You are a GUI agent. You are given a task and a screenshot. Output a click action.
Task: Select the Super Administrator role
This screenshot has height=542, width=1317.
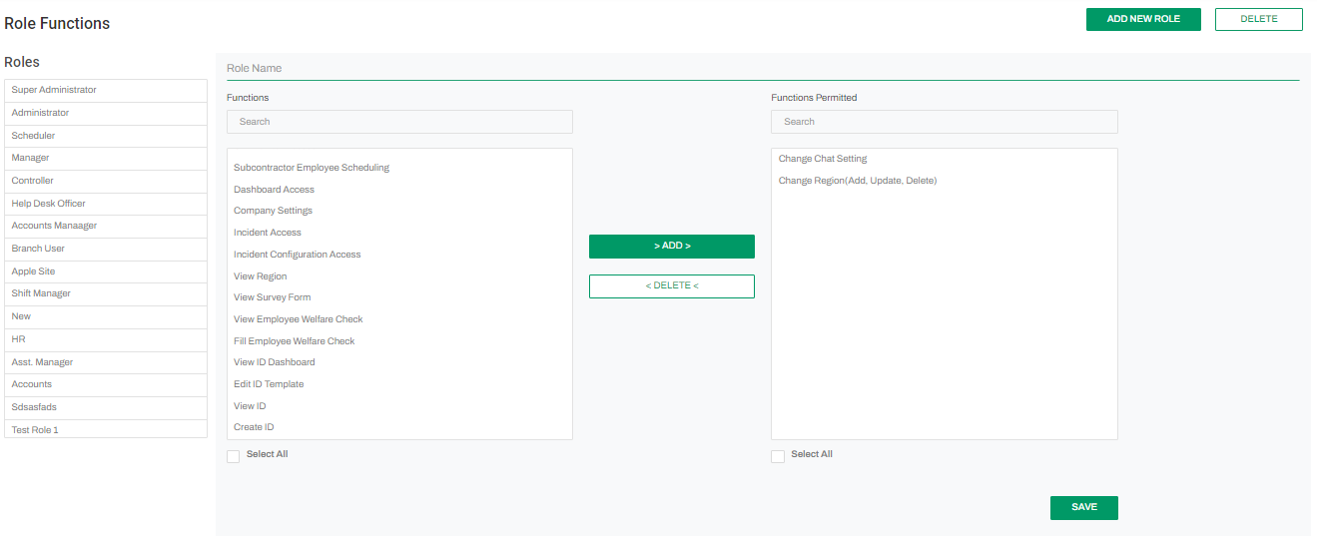(x=106, y=90)
